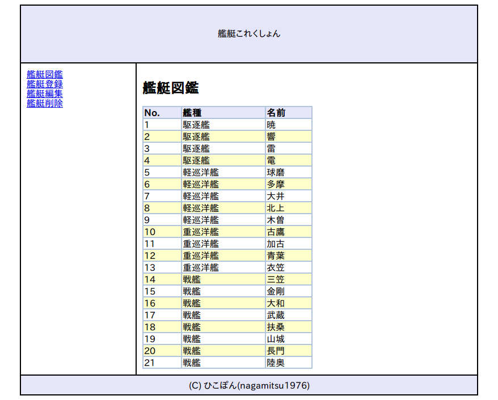The width and height of the screenshot is (498, 400).
Task: Select the name cell 大和
Action: pos(288,303)
